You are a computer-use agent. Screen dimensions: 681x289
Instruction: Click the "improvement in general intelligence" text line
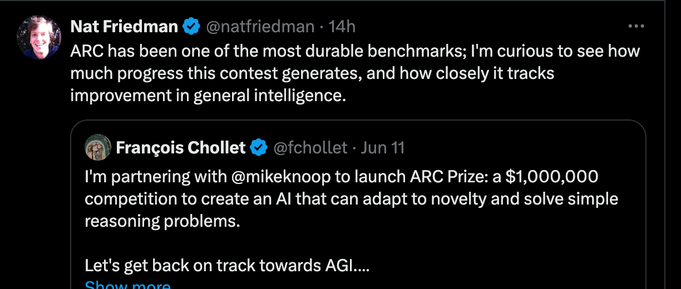click(x=208, y=95)
